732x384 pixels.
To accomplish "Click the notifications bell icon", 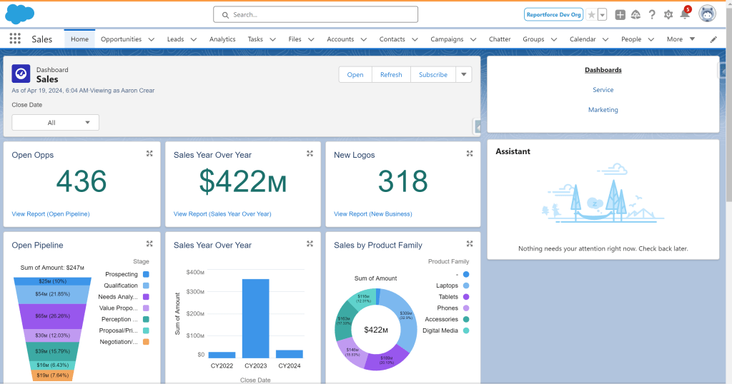I will 684,14.
